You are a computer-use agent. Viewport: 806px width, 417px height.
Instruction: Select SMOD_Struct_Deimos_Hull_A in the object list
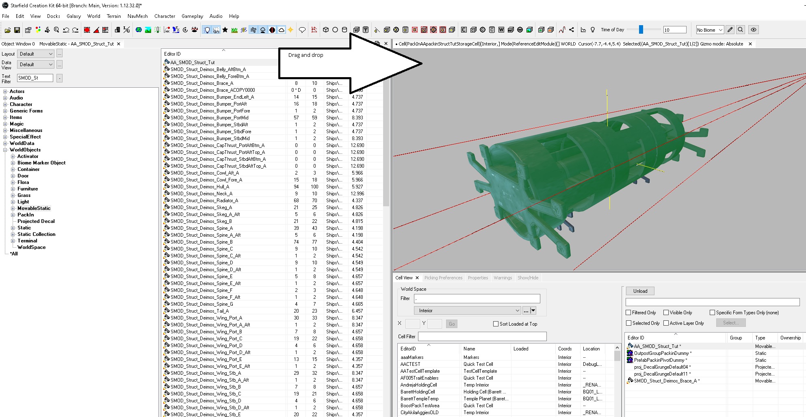click(x=199, y=187)
